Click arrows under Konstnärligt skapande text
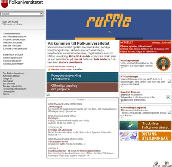Image resolution: width=172 pixels, height=167 pixels. click(122, 118)
